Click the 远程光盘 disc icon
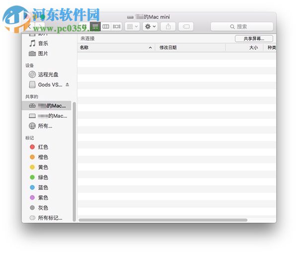 (32, 75)
